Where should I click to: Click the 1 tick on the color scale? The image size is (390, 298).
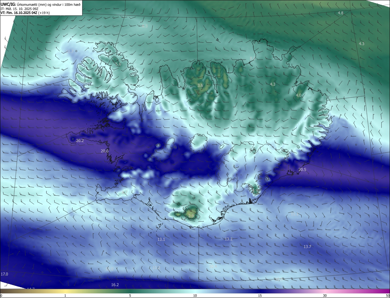65,296
